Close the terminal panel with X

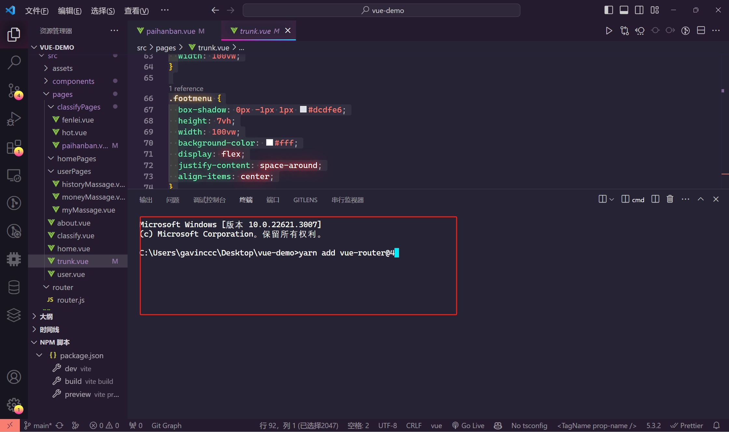(716, 199)
